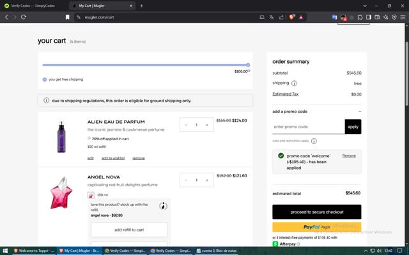Click the page vertical scrollbar
The image size is (409, 255).
pyautogui.click(x=406, y=73)
